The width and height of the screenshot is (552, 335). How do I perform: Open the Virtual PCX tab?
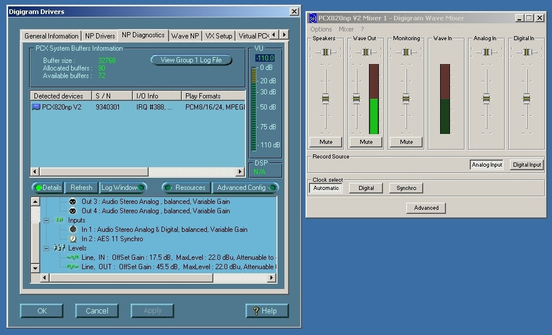[253, 36]
